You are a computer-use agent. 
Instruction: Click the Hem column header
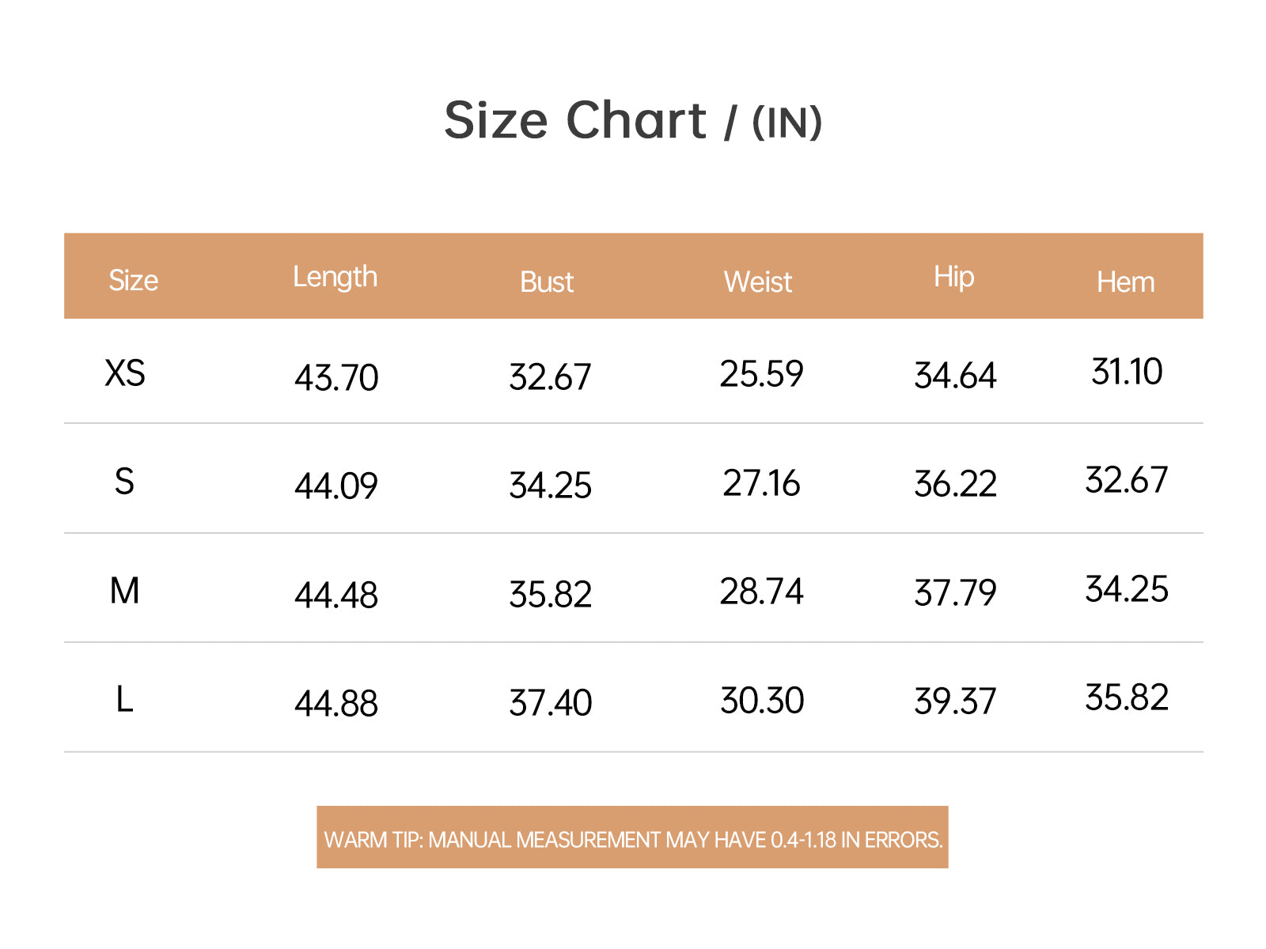pos(1125,282)
